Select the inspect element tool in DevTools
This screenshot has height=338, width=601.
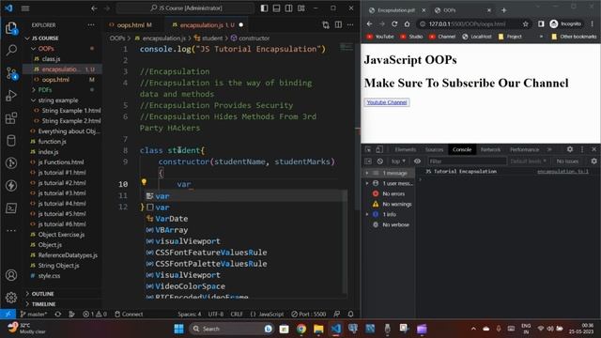pos(368,149)
